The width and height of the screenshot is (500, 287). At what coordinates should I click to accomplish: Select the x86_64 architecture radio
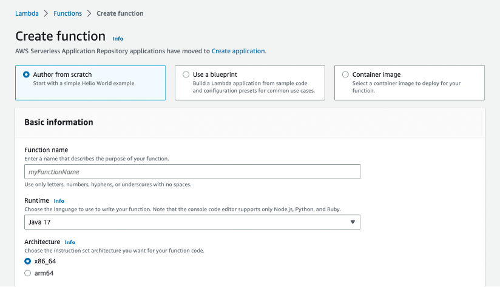pyautogui.click(x=27, y=261)
